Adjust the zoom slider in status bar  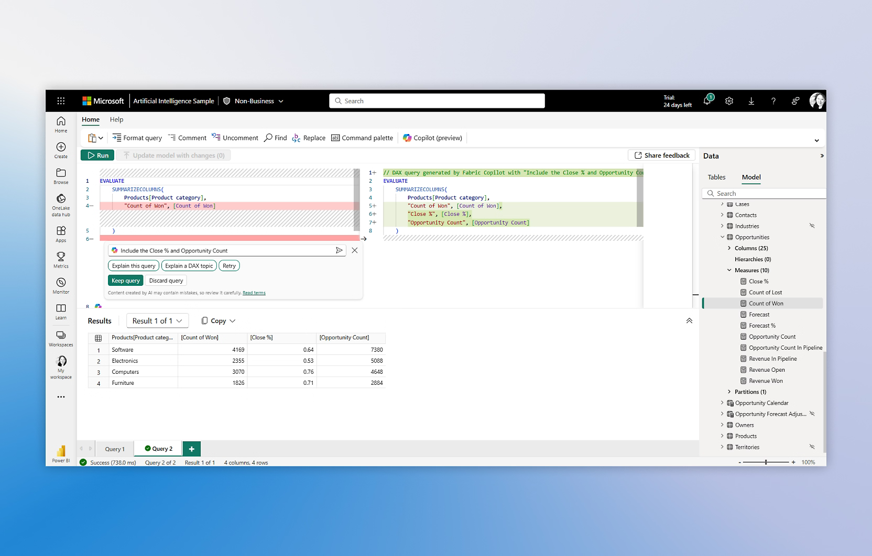(x=766, y=462)
